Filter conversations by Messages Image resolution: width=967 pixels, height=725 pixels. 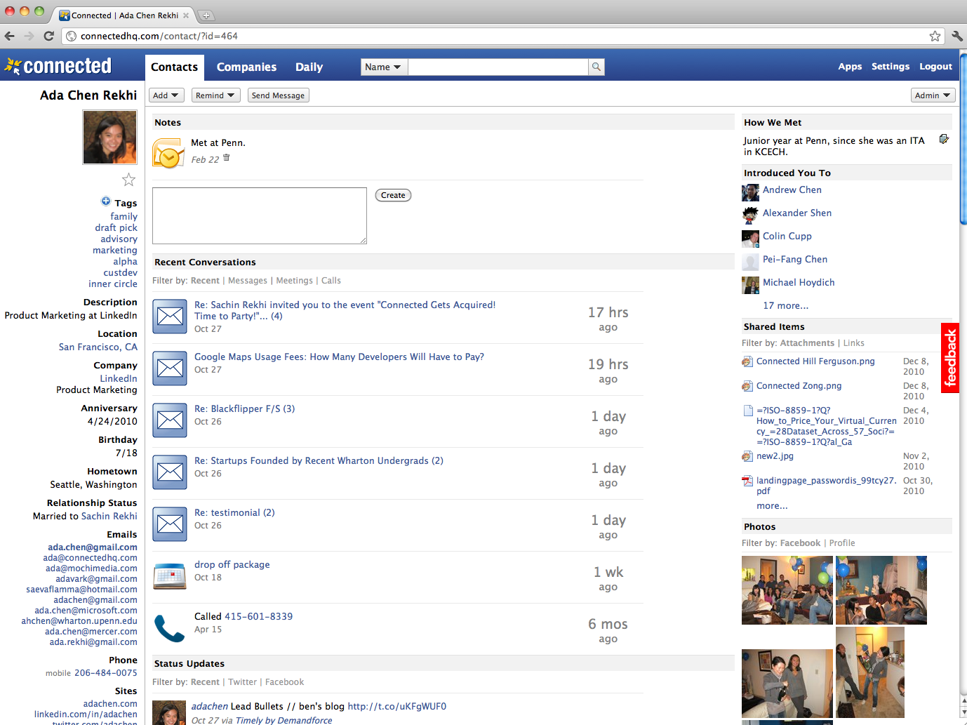pyautogui.click(x=248, y=281)
